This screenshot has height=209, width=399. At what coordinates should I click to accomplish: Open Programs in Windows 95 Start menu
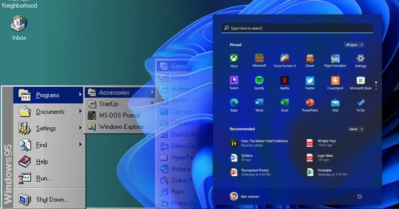[48, 95]
